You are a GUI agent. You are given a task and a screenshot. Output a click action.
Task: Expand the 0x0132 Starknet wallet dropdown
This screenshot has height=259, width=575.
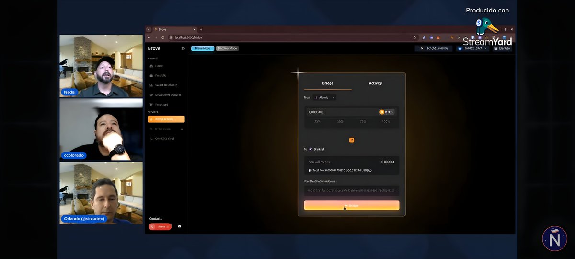pos(472,48)
